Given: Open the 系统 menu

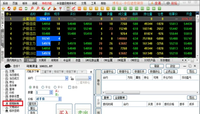Looking at the screenshot, I should coord(5,3).
